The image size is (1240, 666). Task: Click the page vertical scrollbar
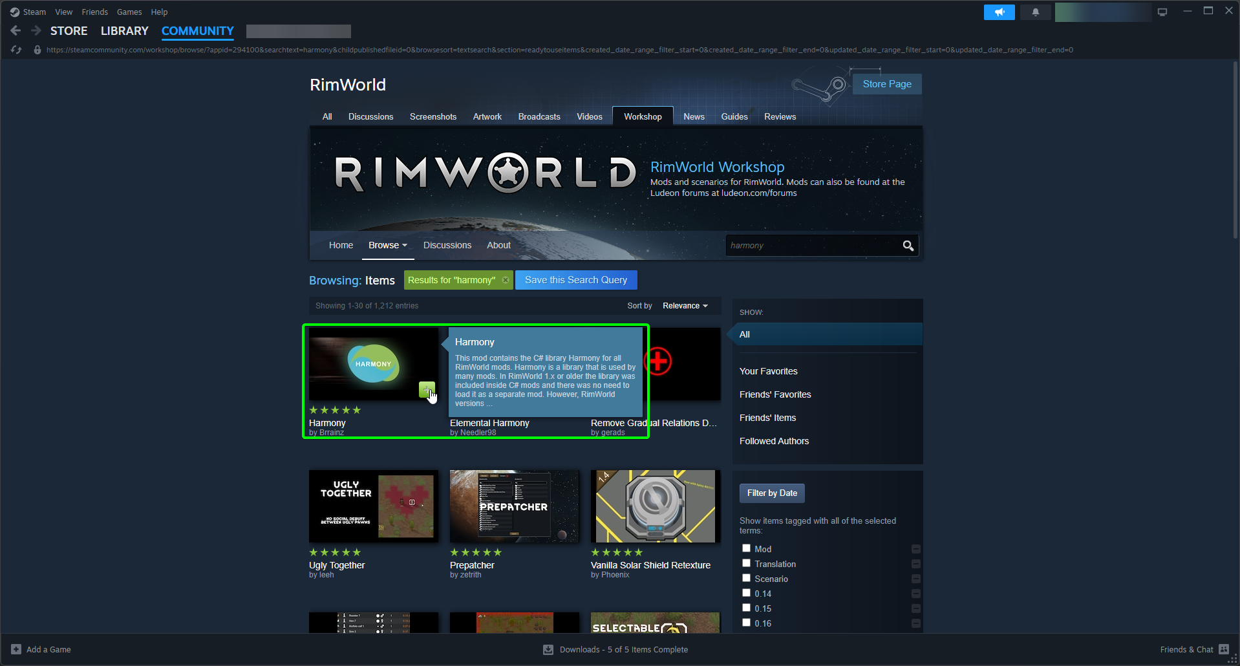[1236, 150]
